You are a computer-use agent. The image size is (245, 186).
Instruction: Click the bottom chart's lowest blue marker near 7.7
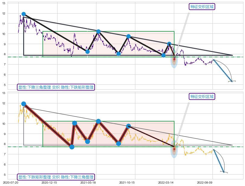72,147
